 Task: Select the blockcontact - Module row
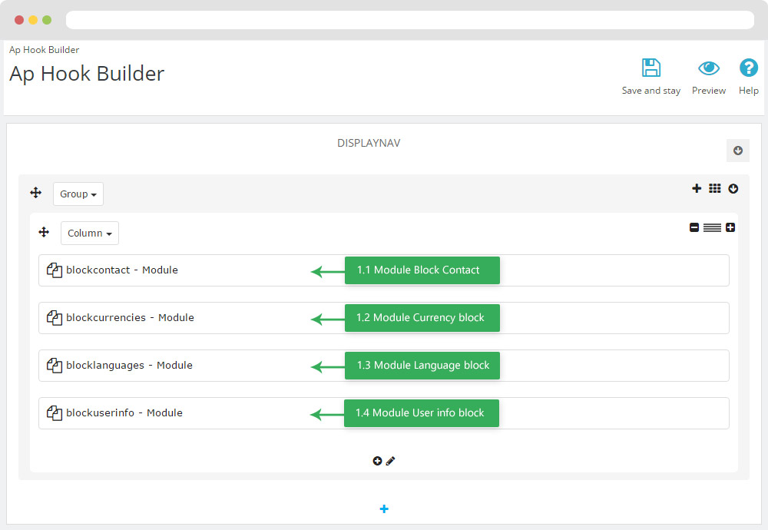pyautogui.click(x=383, y=270)
